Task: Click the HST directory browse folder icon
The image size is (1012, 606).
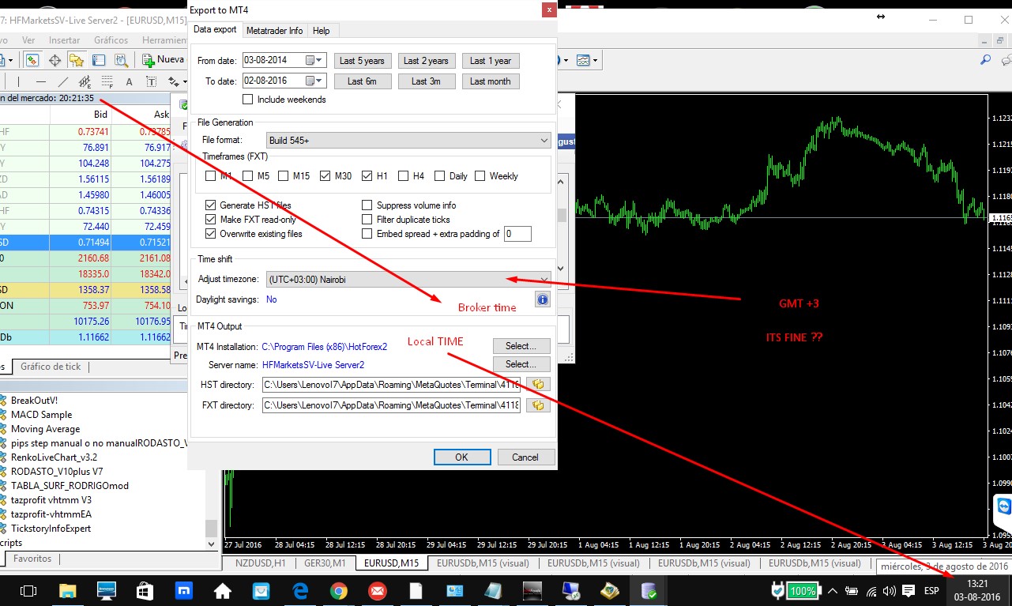Action: click(539, 385)
